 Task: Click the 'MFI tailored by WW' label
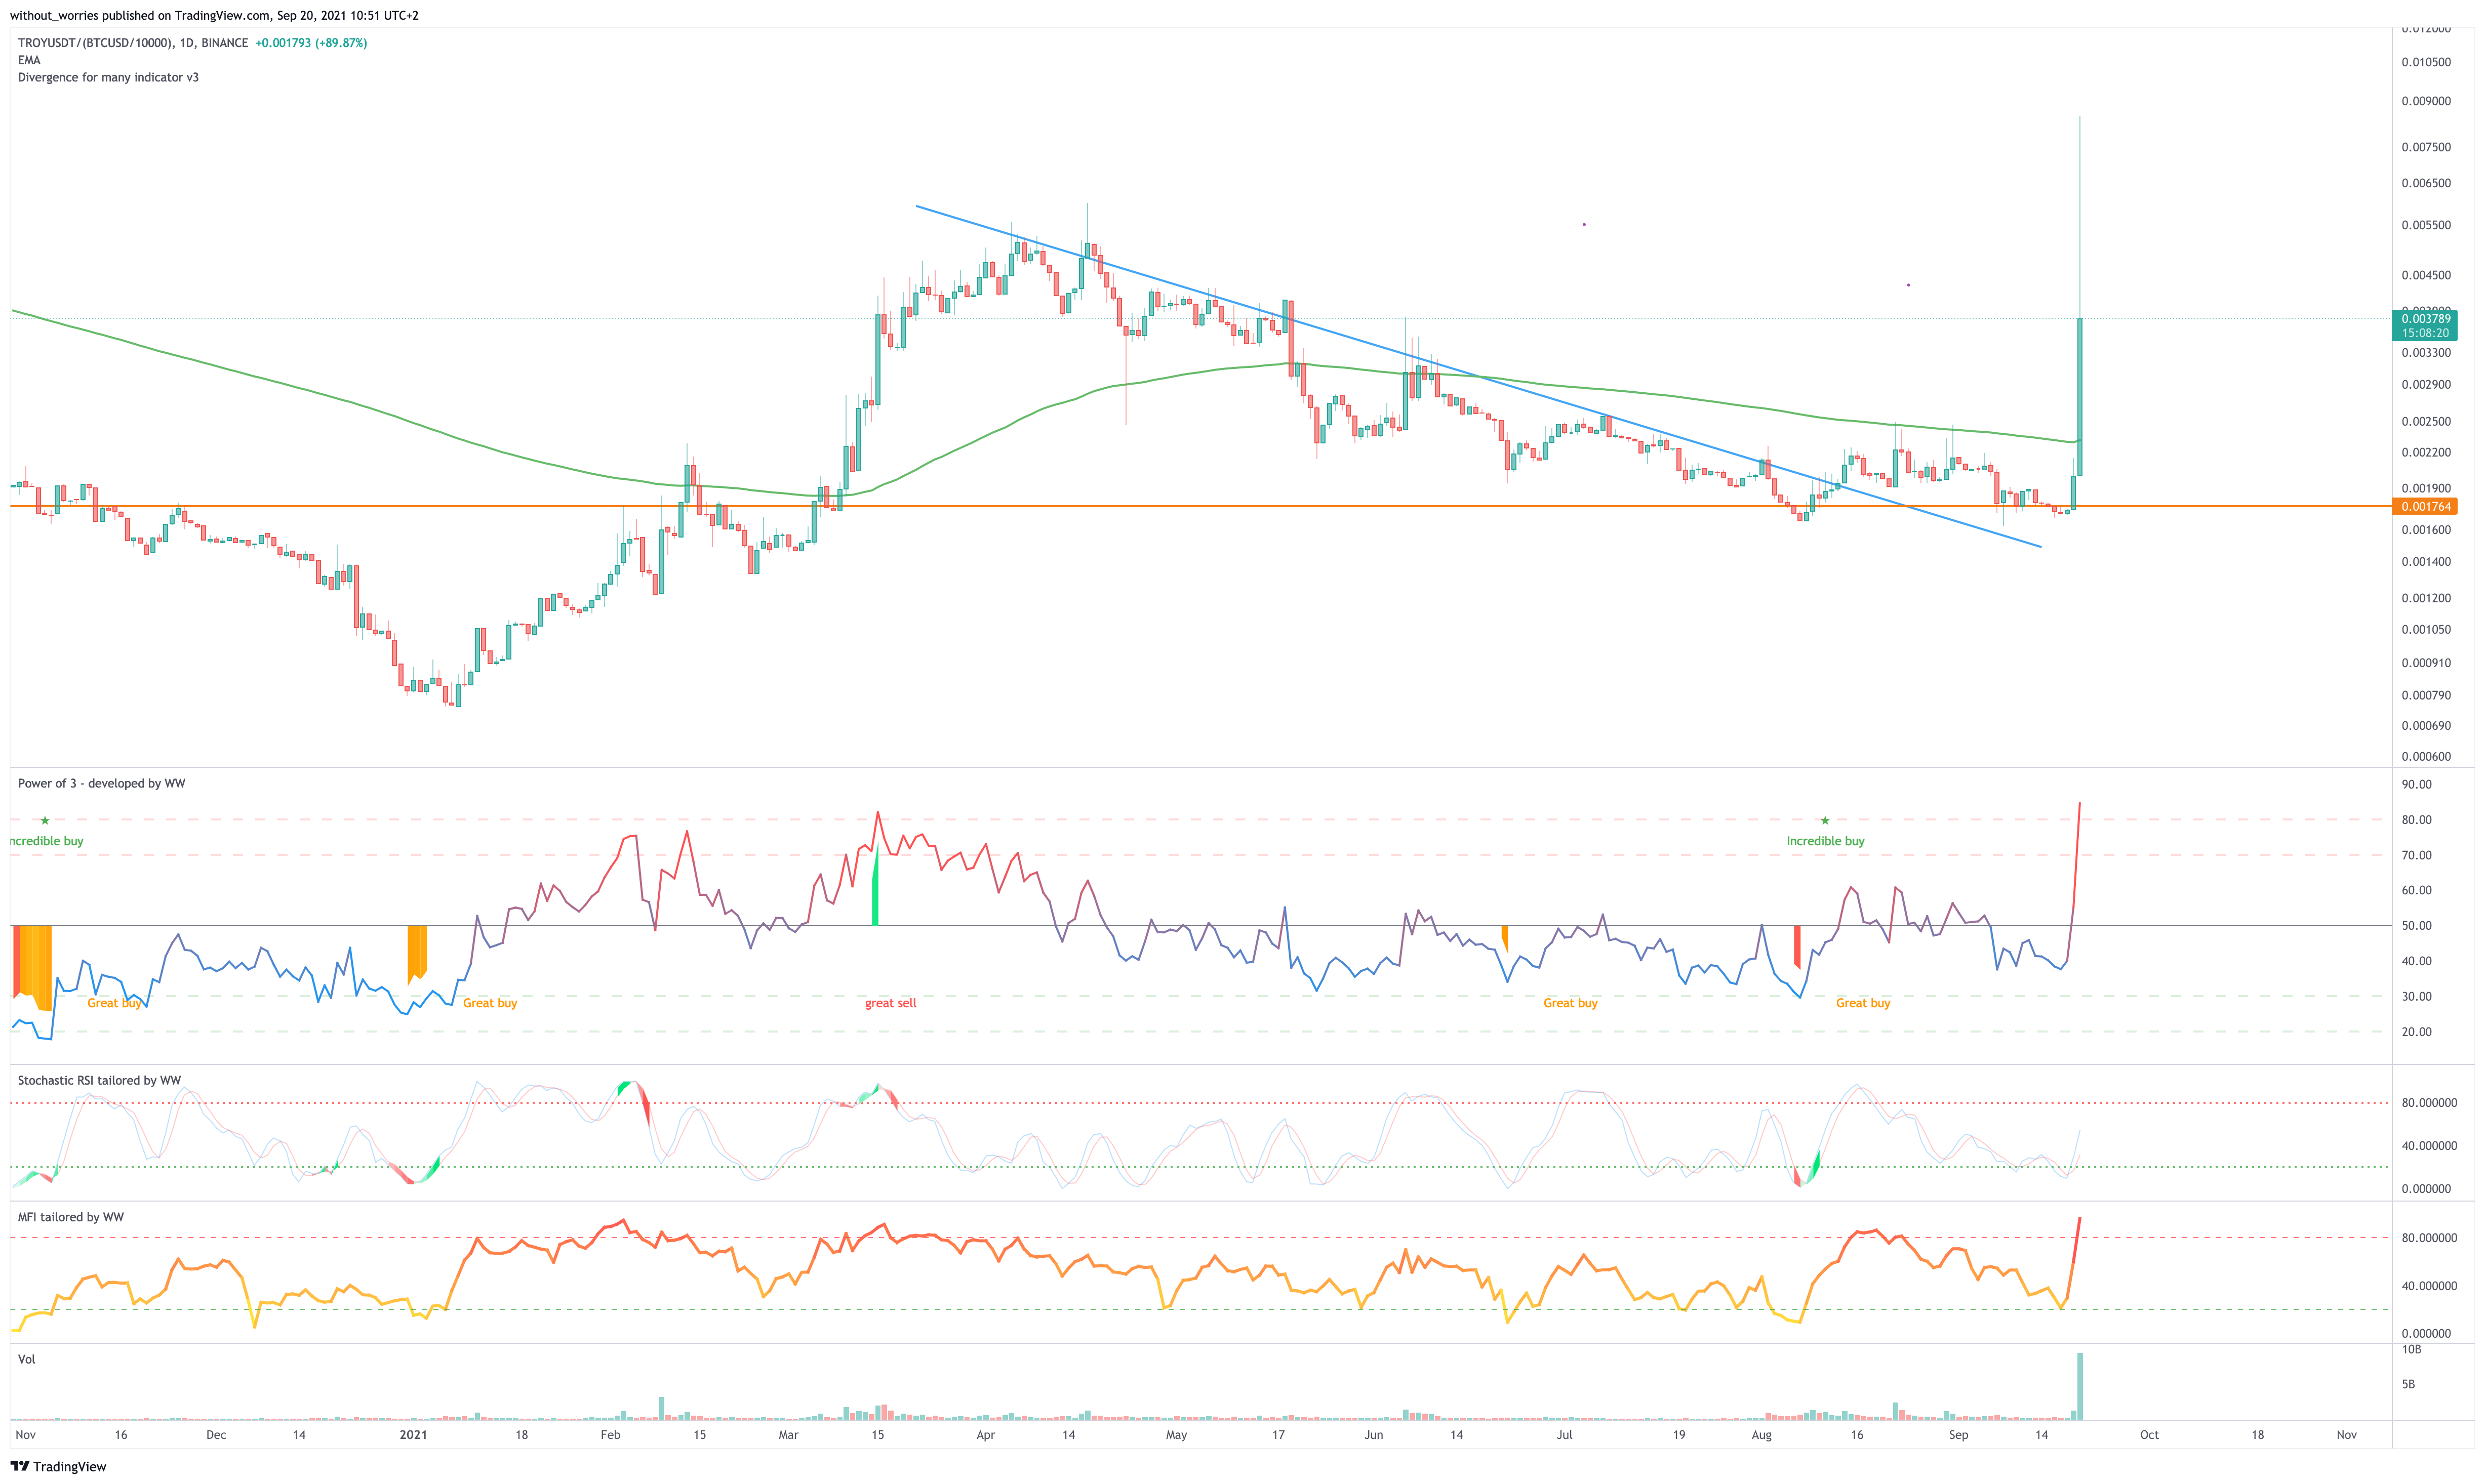tap(71, 1217)
